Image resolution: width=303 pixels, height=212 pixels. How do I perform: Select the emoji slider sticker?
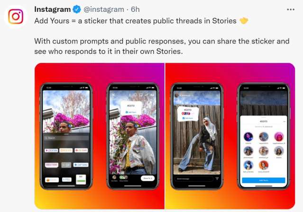click(52, 180)
